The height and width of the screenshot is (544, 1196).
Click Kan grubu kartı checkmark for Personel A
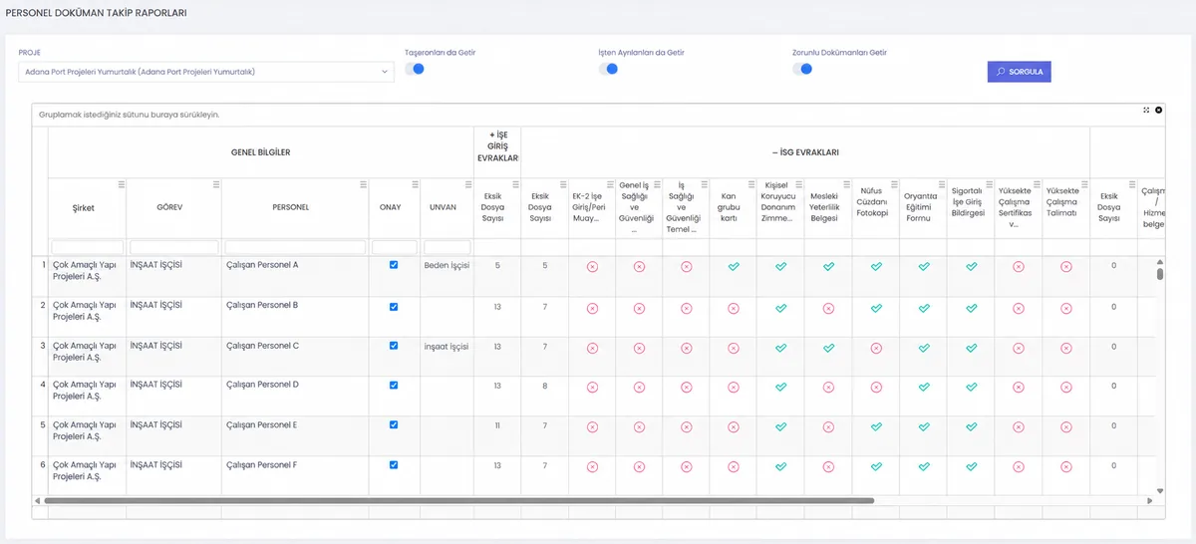(x=734, y=267)
